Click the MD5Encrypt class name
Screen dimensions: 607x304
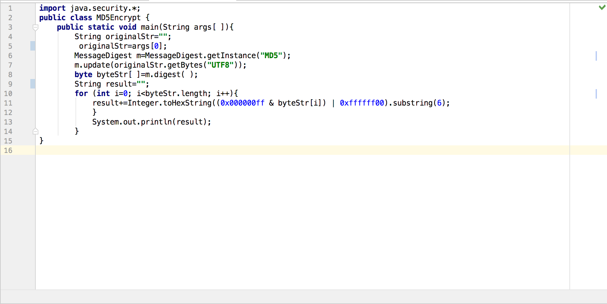118,18
